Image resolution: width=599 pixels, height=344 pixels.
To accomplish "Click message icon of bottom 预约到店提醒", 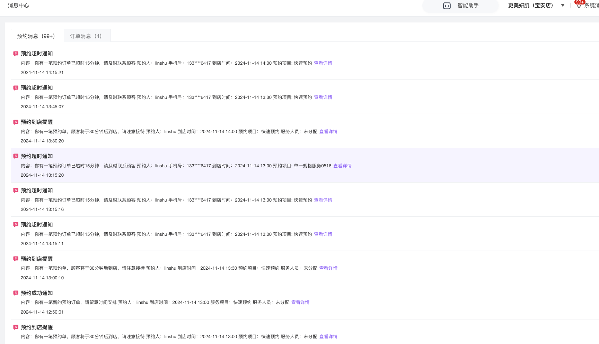I will point(16,327).
